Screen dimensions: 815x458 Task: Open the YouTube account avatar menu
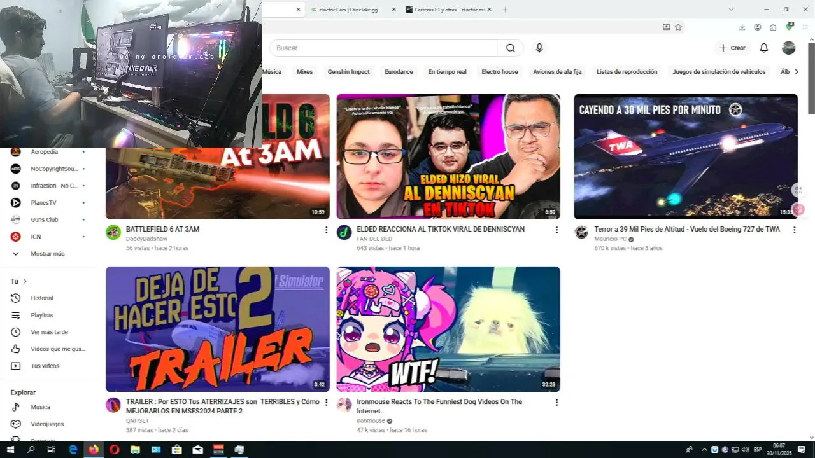point(788,48)
